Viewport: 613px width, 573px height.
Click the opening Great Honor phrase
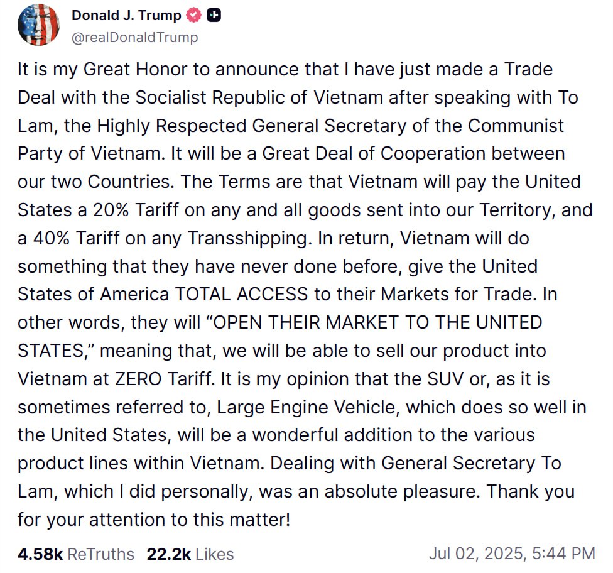[136, 69]
